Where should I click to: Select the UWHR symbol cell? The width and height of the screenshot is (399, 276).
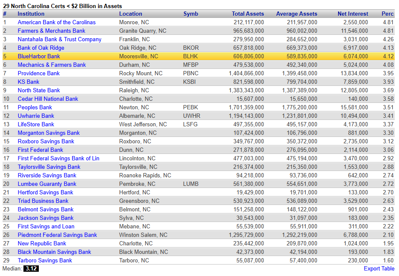tap(191, 116)
